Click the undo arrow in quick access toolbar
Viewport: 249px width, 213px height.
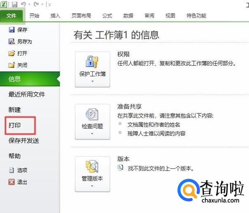point(23,4)
